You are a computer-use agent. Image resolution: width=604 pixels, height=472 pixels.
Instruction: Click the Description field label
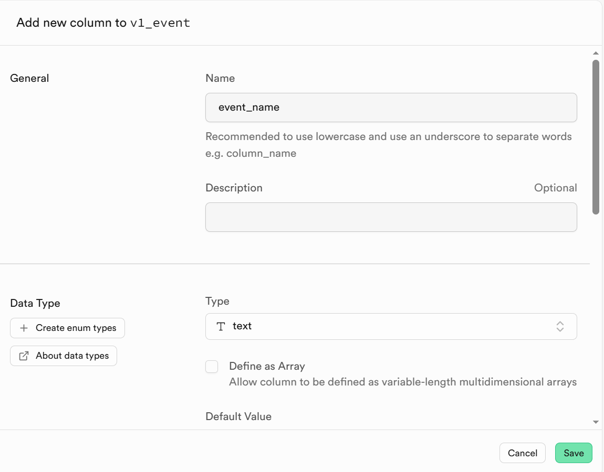[234, 188]
